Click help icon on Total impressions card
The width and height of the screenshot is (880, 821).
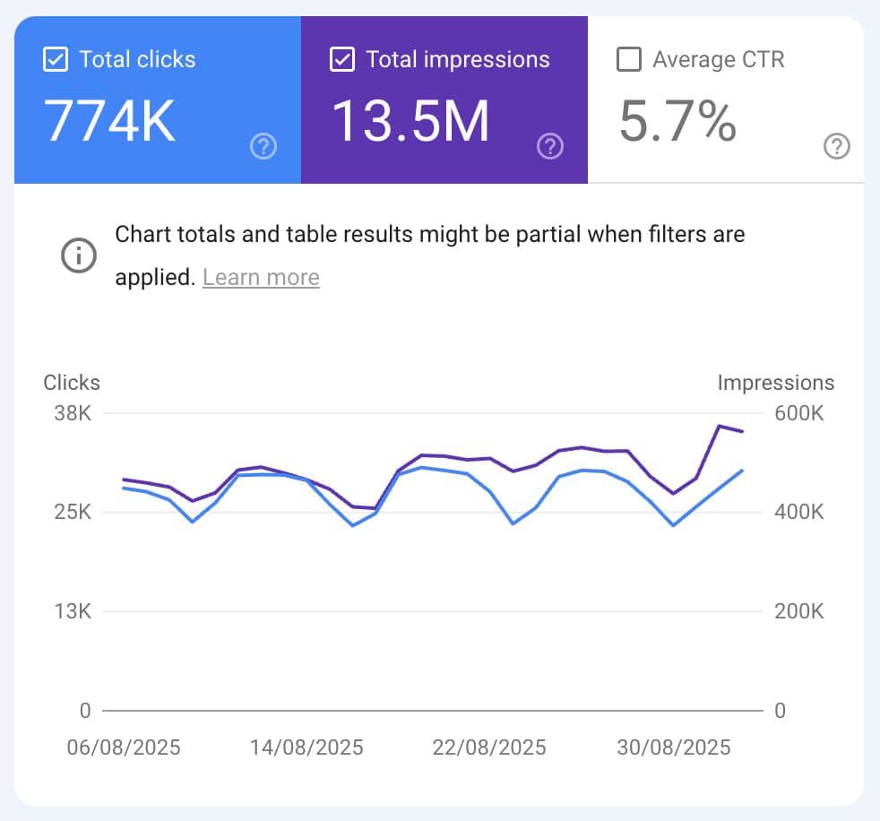[x=550, y=146]
